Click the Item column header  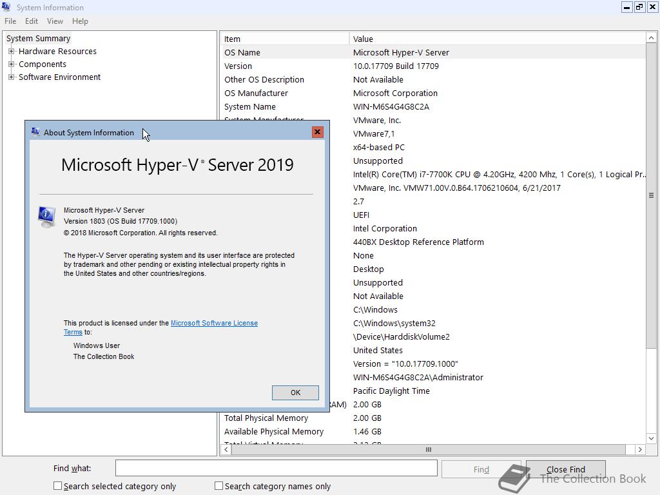click(285, 39)
